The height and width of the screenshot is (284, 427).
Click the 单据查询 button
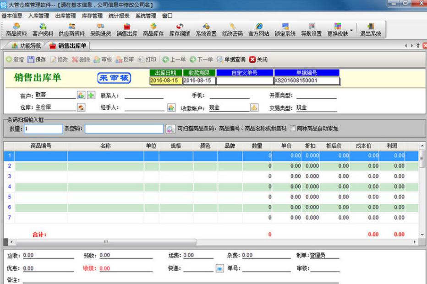pyautogui.click(x=231, y=60)
